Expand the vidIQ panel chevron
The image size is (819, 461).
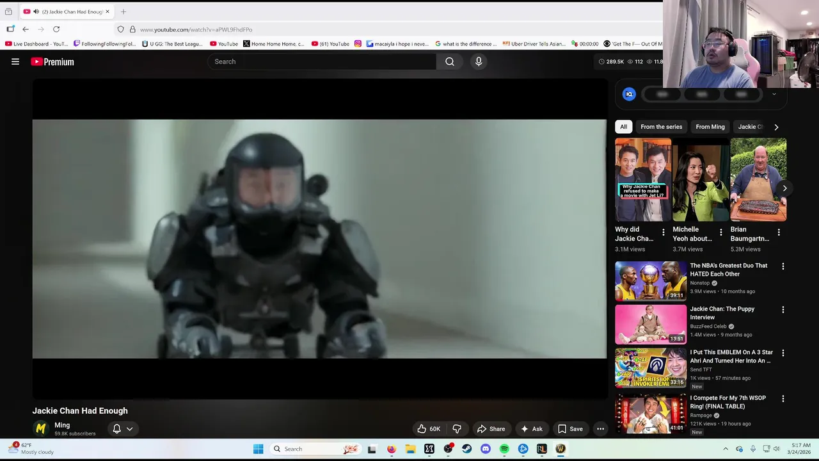[x=774, y=94]
